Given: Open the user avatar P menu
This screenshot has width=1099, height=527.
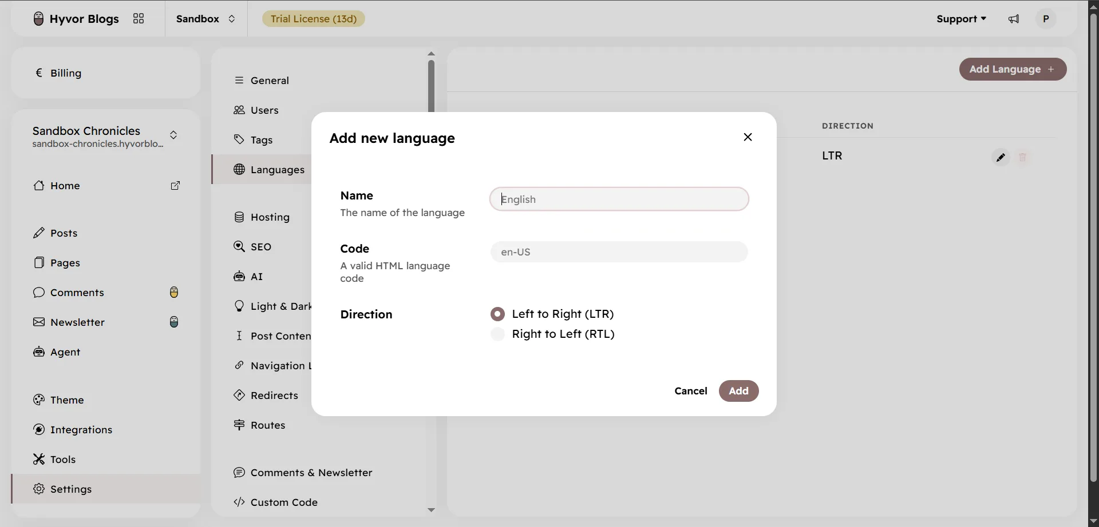Looking at the screenshot, I should 1046,19.
